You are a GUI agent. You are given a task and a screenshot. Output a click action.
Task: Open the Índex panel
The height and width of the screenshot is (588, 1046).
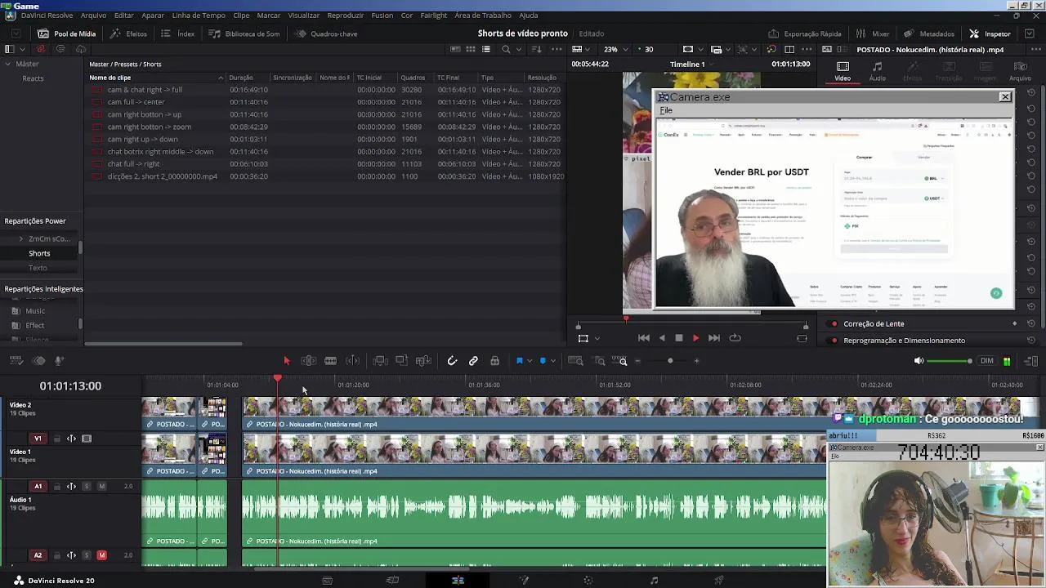pos(177,33)
